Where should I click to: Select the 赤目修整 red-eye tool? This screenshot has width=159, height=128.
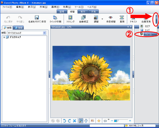(111, 19)
